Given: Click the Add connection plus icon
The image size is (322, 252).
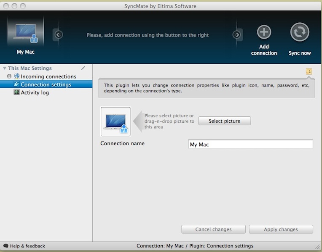Looking at the screenshot, I should pyautogui.click(x=264, y=32).
